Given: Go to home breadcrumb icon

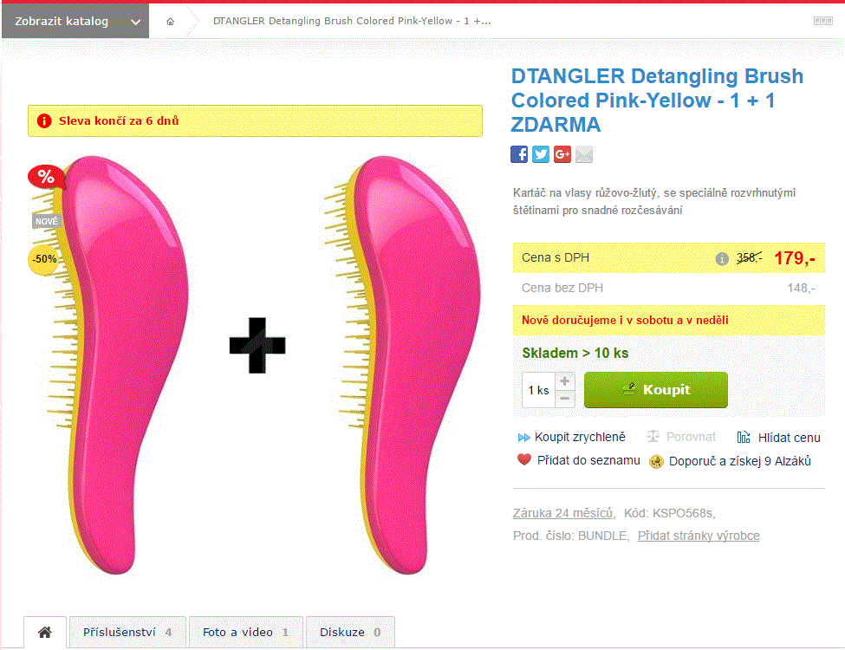Looking at the screenshot, I should point(170,22).
